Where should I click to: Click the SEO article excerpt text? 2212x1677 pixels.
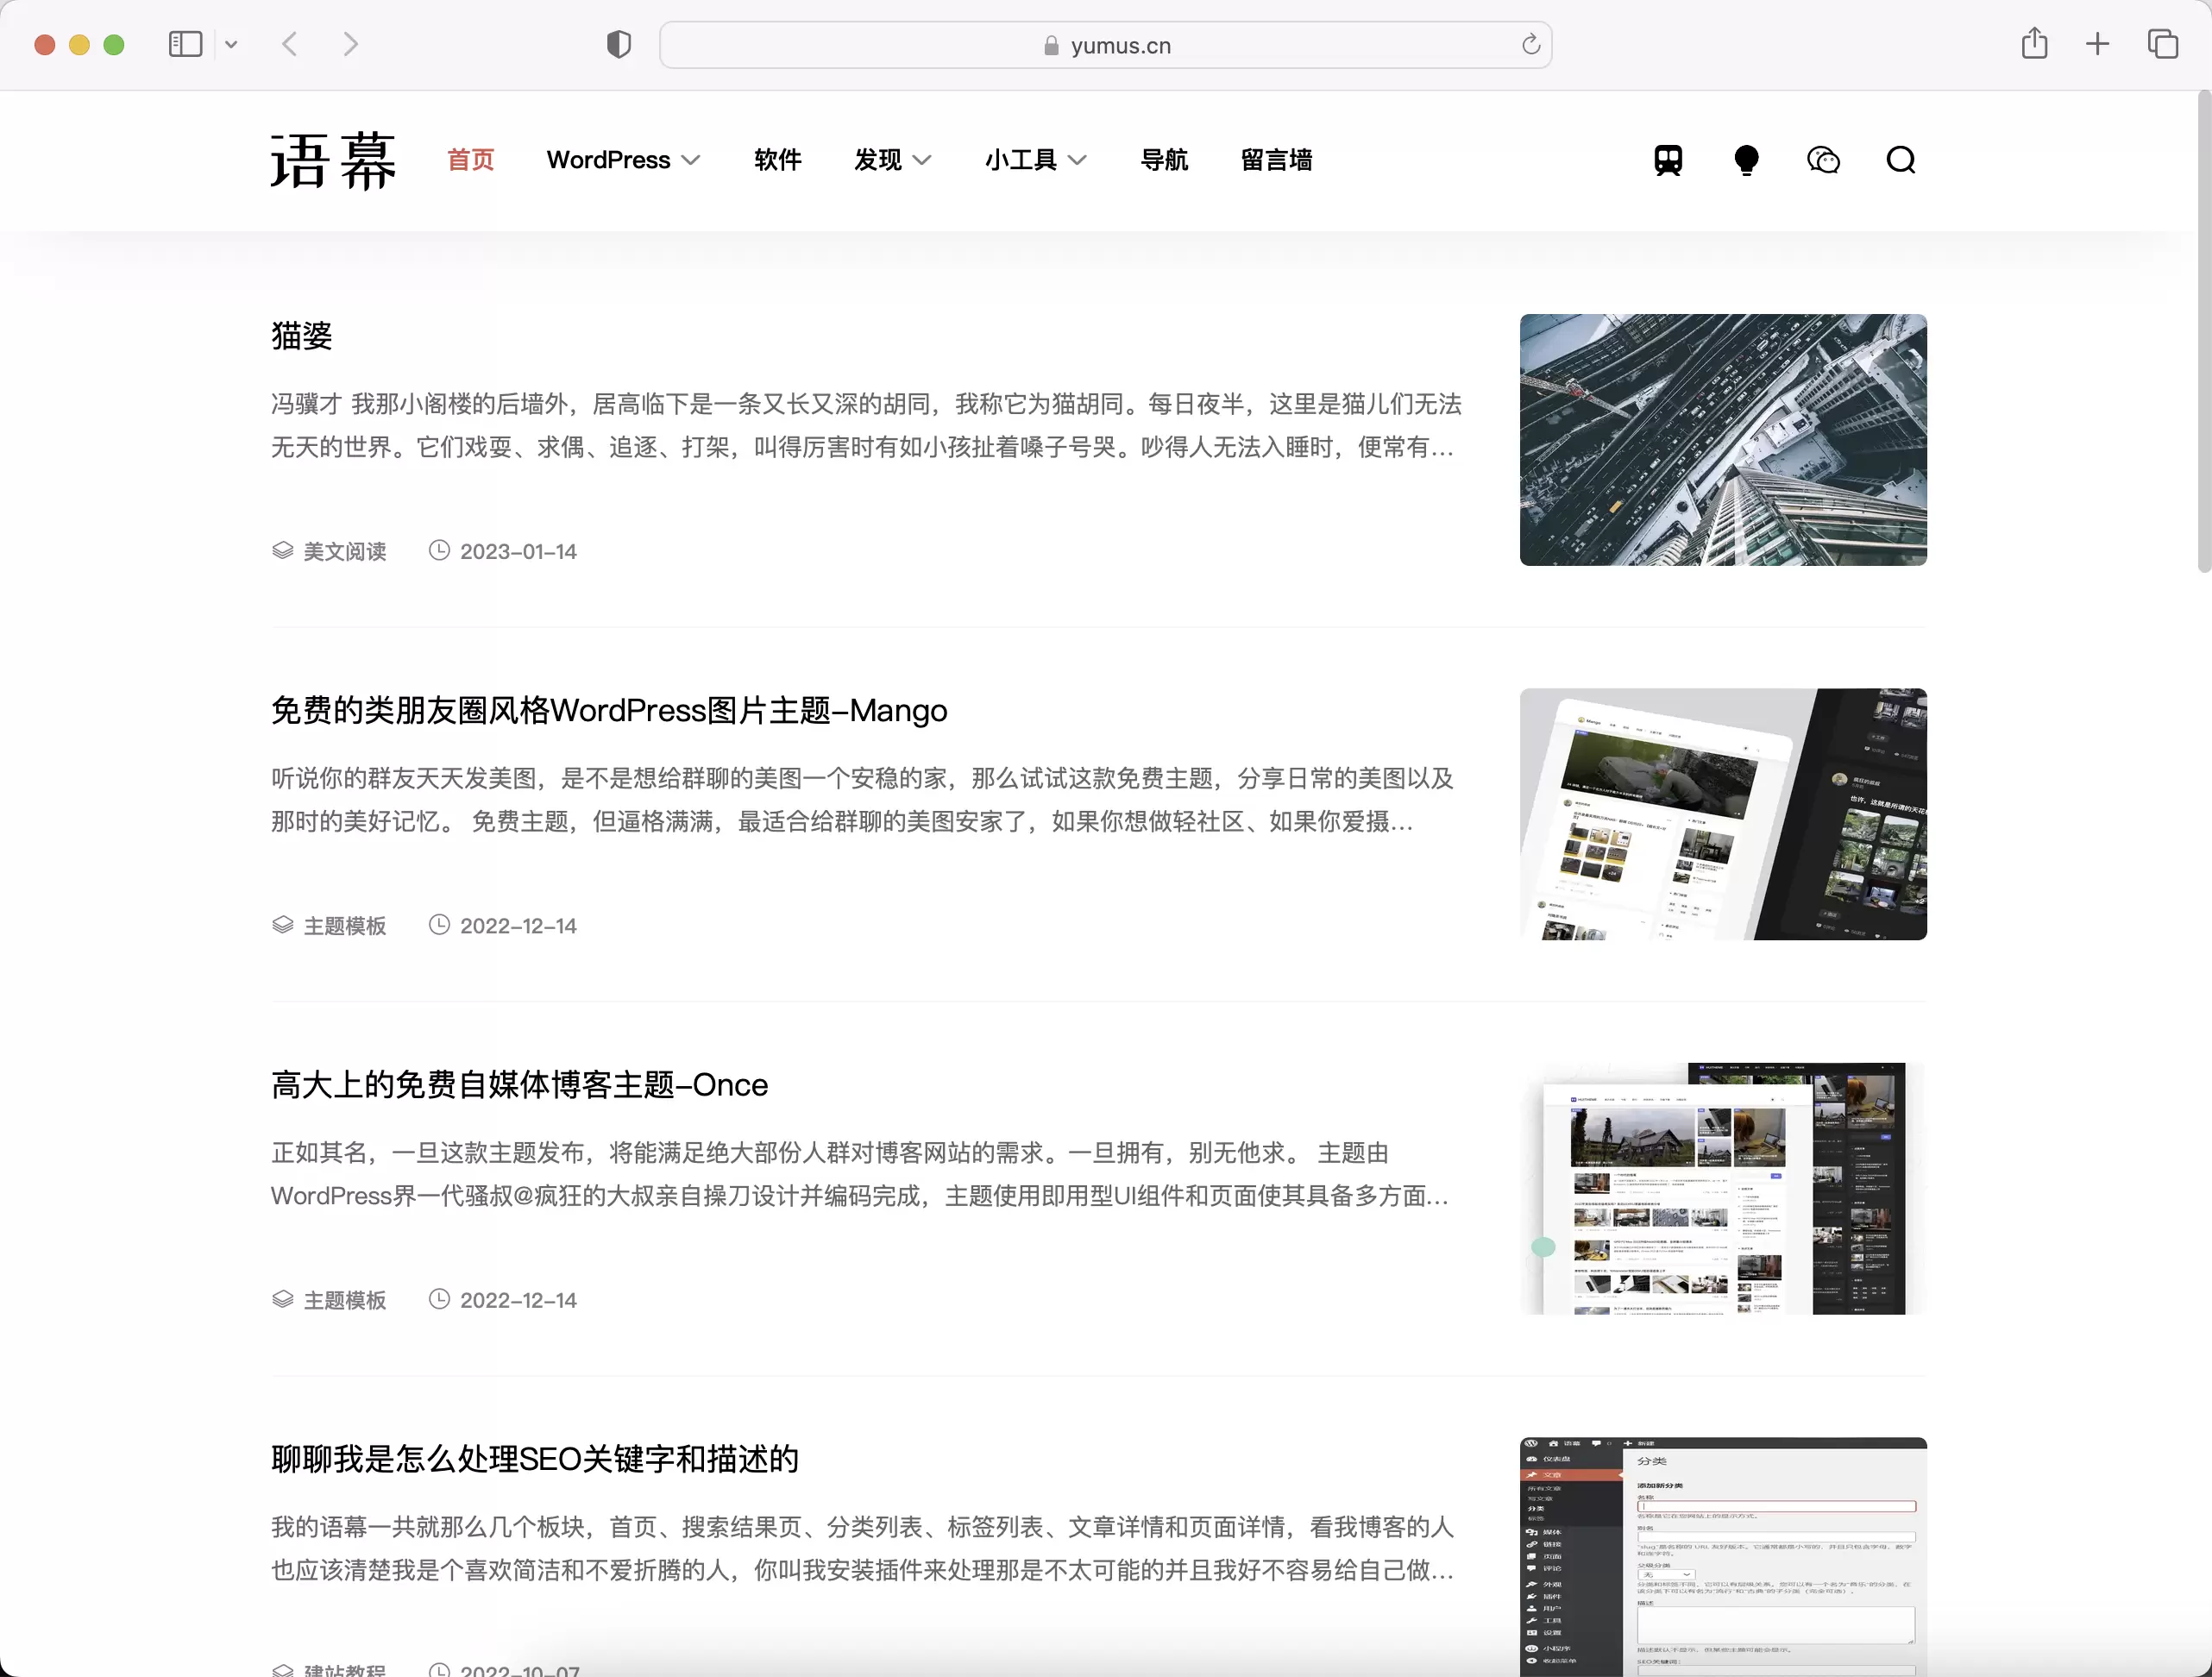click(x=862, y=1548)
